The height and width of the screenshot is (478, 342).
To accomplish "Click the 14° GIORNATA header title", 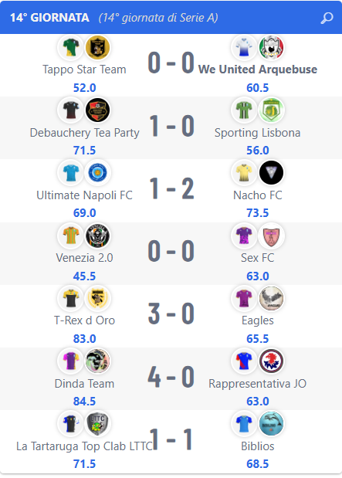I will (49, 18).
